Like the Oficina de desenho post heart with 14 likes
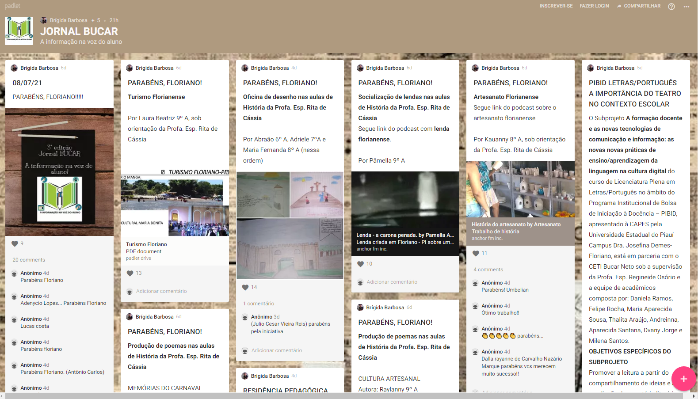 pos(245,287)
